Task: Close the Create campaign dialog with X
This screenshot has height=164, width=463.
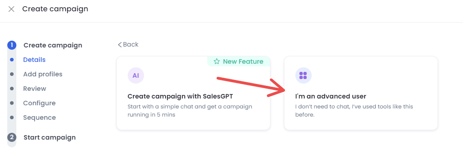Action: pyautogui.click(x=11, y=9)
